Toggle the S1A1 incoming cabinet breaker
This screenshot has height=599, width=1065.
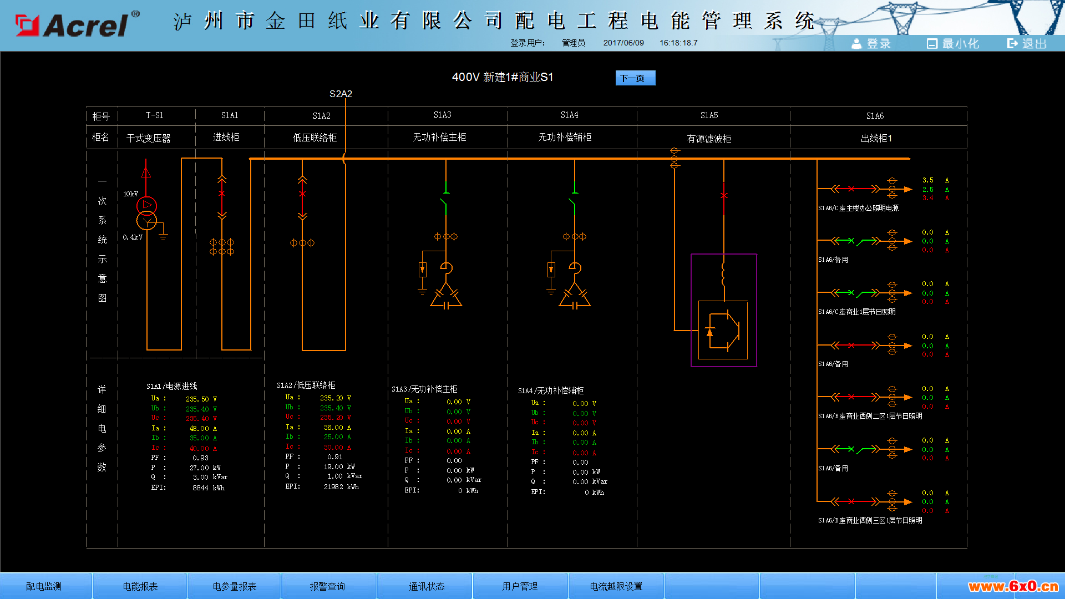pyautogui.click(x=222, y=194)
